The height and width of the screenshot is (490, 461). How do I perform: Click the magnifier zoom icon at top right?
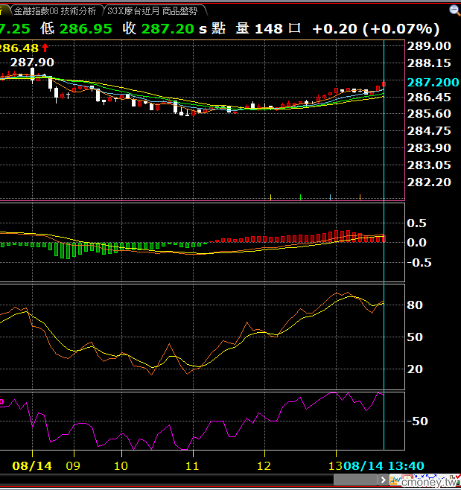455,10
